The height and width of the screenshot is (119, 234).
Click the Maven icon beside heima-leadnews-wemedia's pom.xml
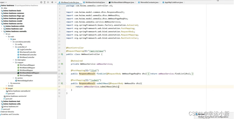[7, 94]
